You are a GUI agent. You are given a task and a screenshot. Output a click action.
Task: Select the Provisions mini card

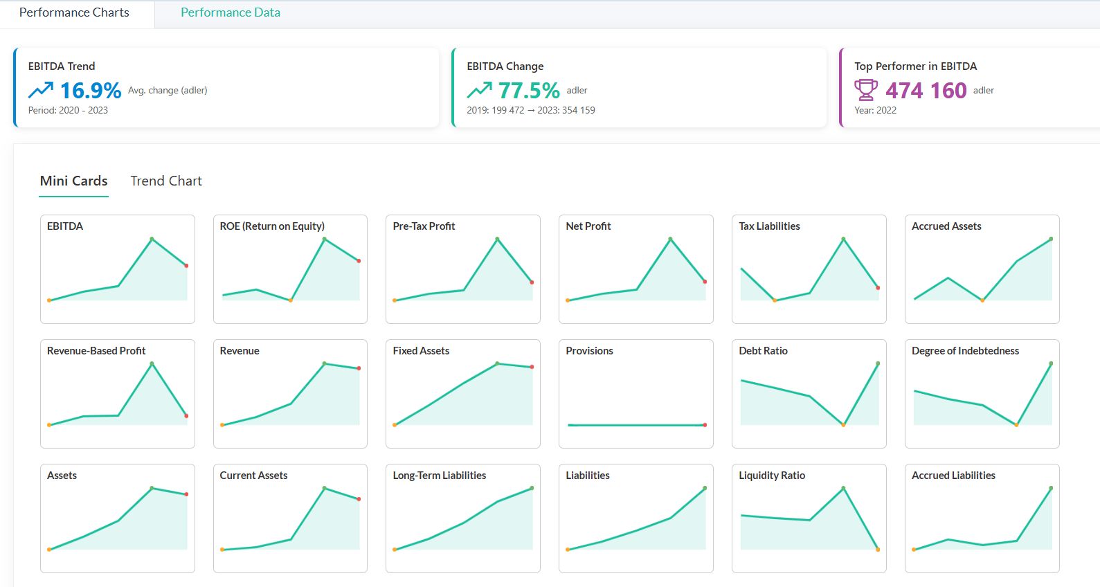635,394
